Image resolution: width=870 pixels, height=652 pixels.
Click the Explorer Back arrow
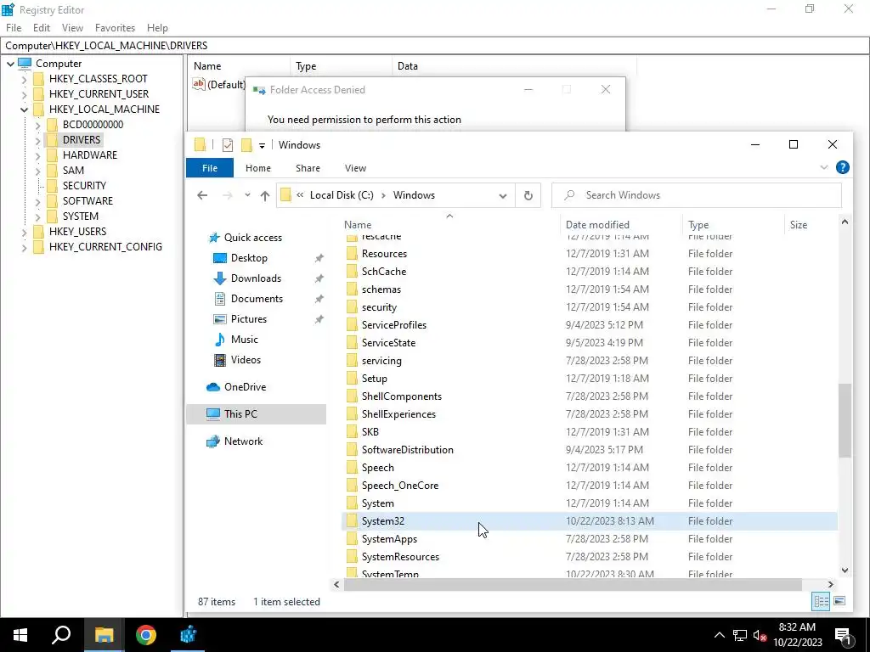(202, 195)
